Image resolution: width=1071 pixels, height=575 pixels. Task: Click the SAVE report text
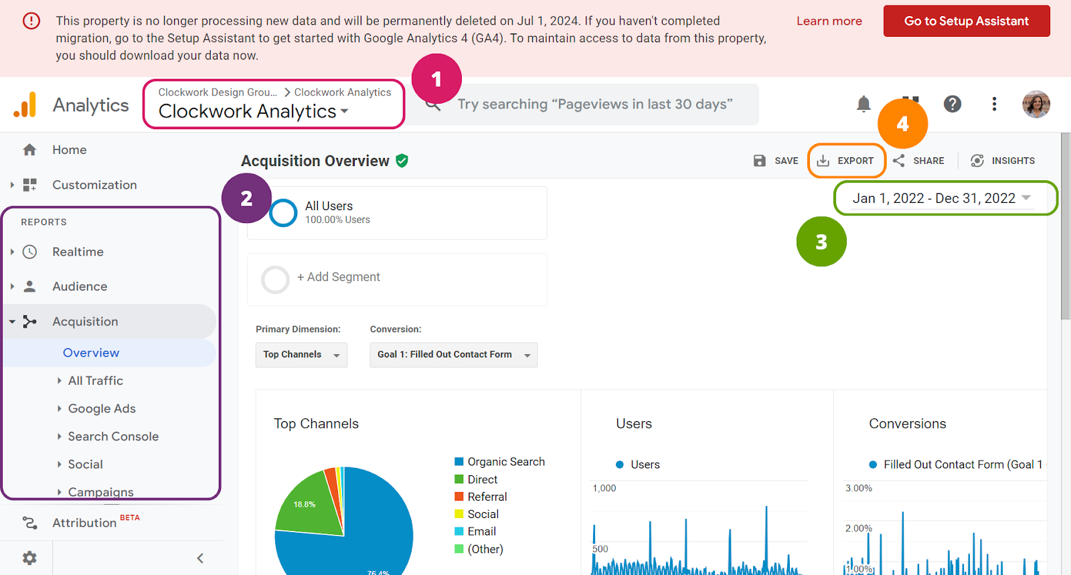click(x=787, y=161)
